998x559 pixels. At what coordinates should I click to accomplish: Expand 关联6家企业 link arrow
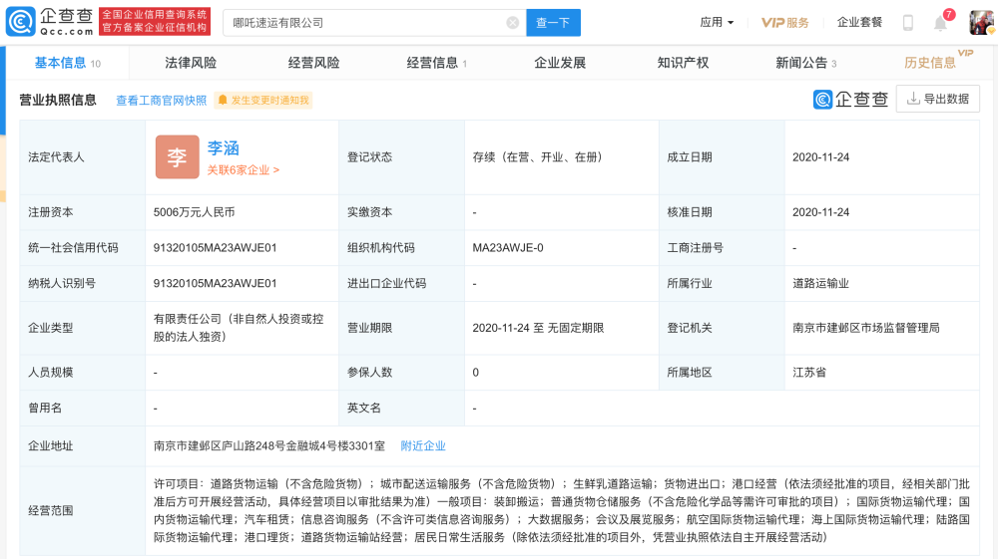point(276,170)
